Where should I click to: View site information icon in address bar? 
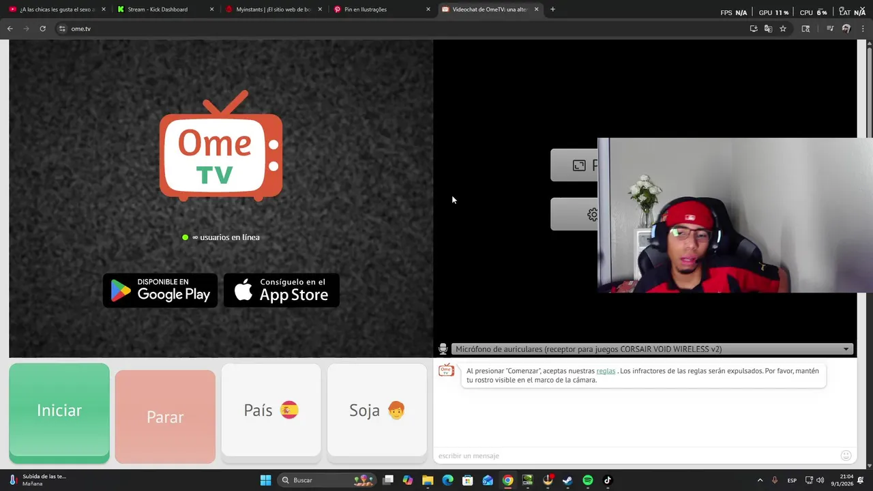(62, 29)
